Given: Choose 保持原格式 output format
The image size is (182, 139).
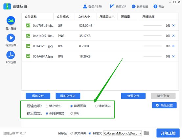Looking at the screenshot, I should point(47,113).
